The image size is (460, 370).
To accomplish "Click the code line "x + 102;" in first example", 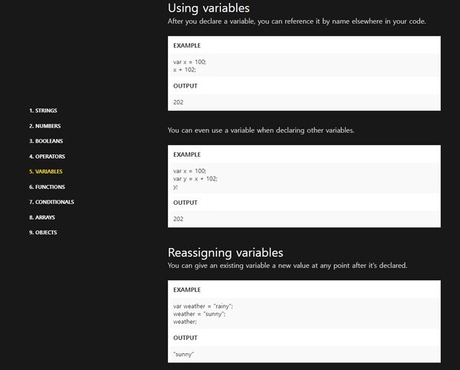I will coord(186,69).
